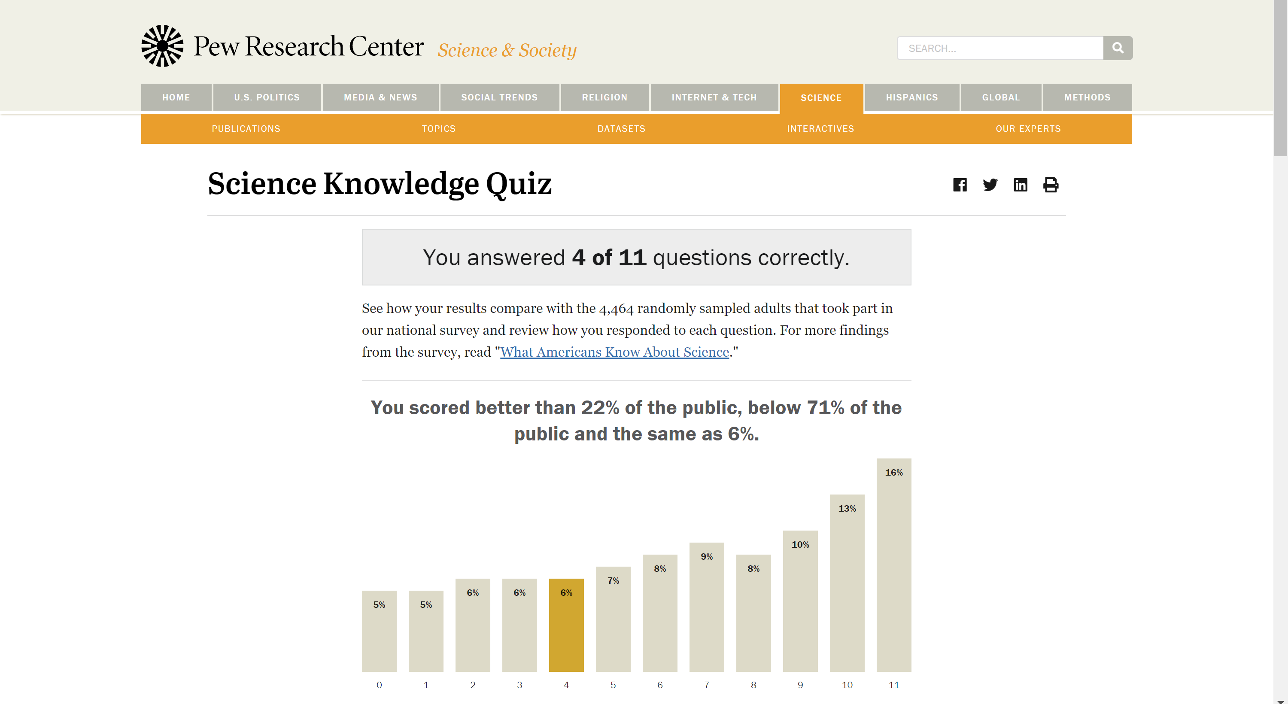This screenshot has height=704, width=1288.
Task: Click the Pew Research Center logo
Action: (x=283, y=46)
